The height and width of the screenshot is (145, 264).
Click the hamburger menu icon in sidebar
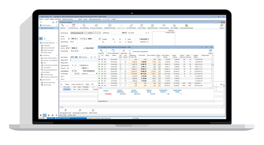pyautogui.click(x=41, y=22)
